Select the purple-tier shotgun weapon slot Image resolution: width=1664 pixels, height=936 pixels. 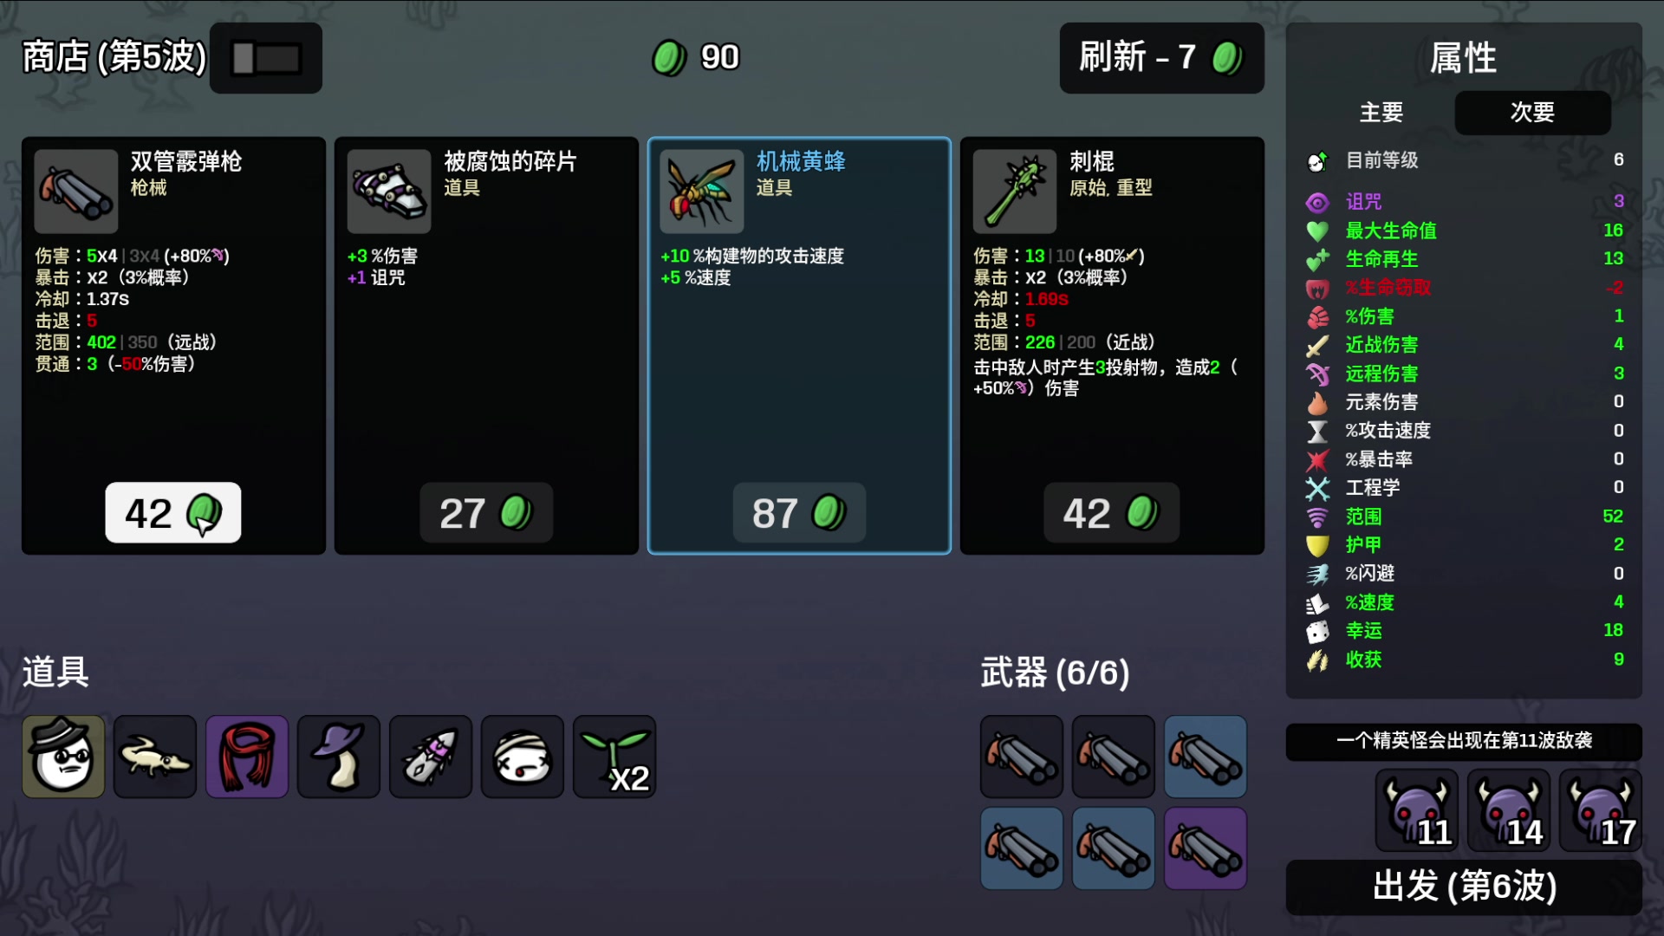(x=1206, y=848)
